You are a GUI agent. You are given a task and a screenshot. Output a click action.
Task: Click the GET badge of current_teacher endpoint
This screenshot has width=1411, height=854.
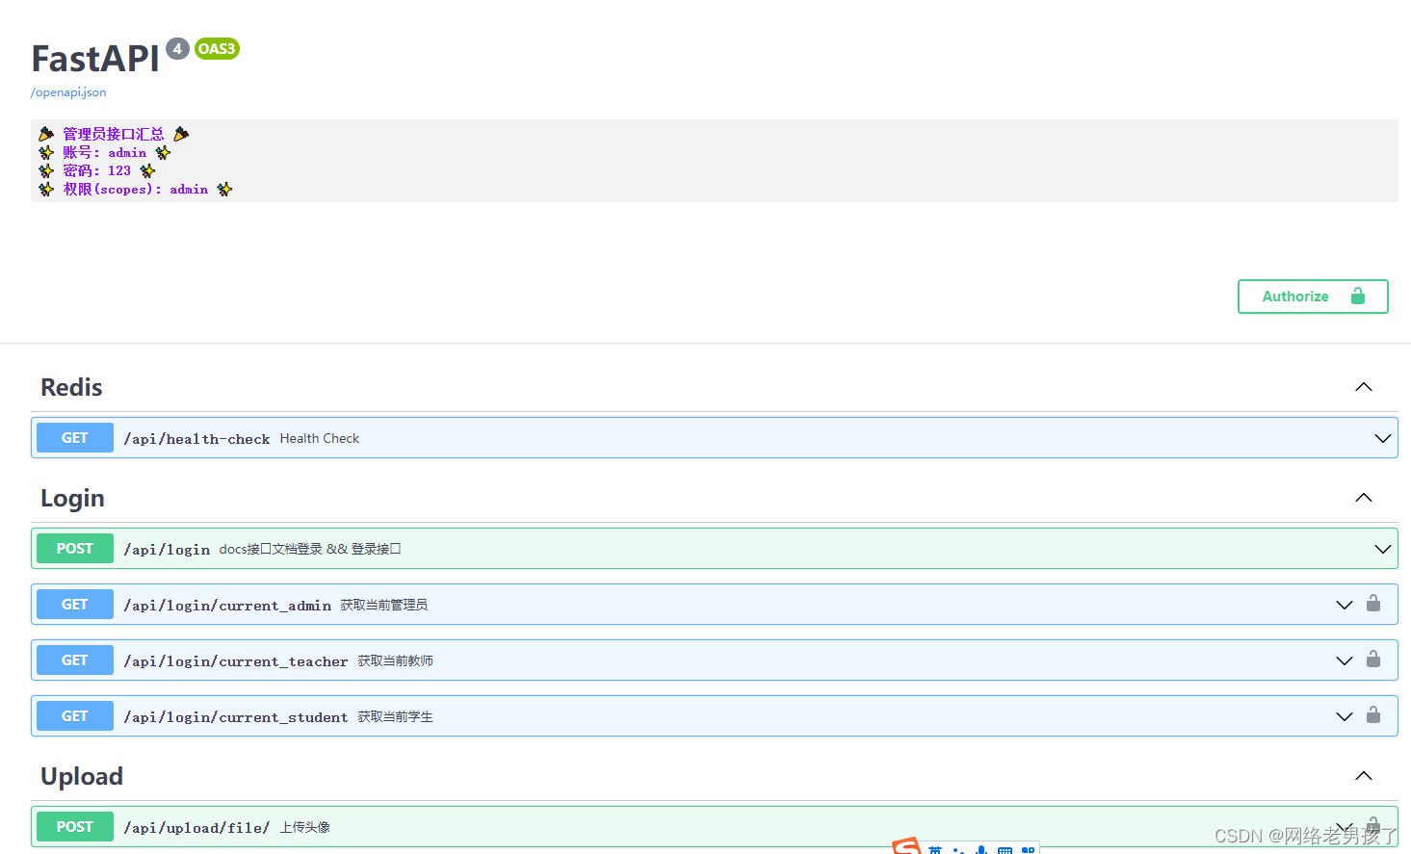point(75,660)
